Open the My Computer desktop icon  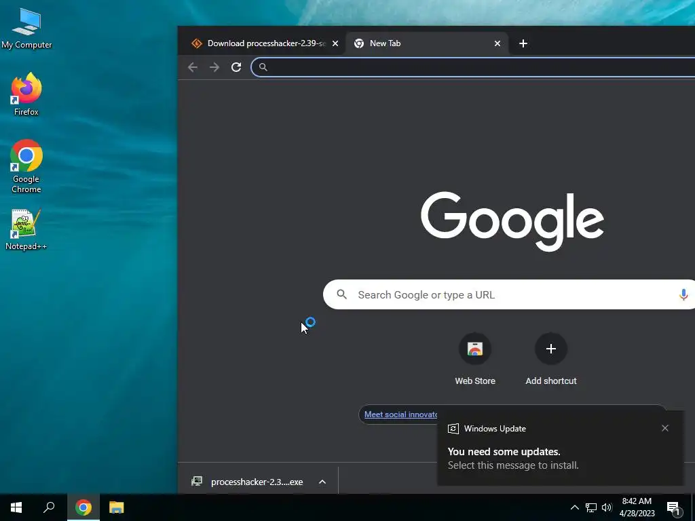pyautogui.click(x=26, y=29)
